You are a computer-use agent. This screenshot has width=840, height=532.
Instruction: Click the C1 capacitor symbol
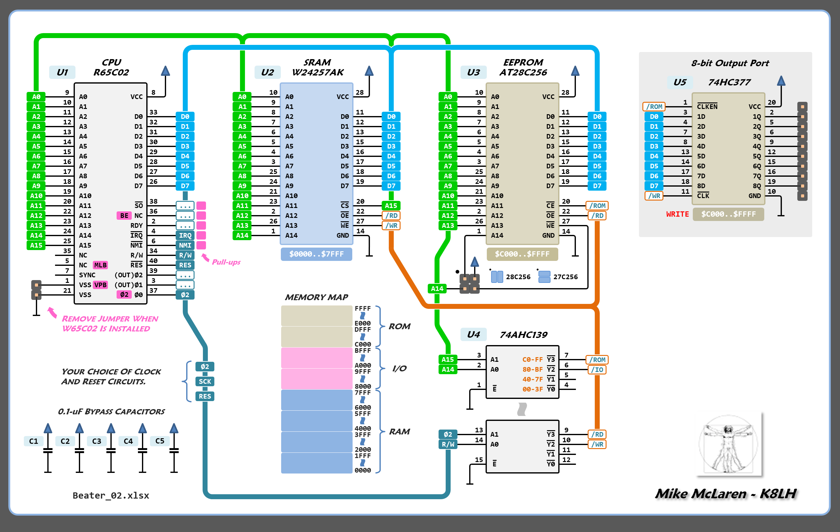pos(48,450)
